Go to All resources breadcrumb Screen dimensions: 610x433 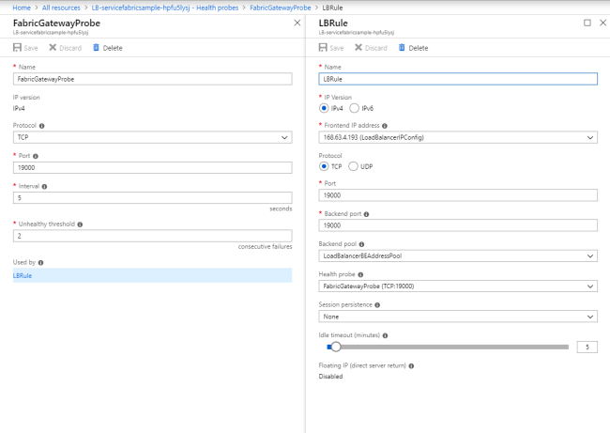coord(61,8)
